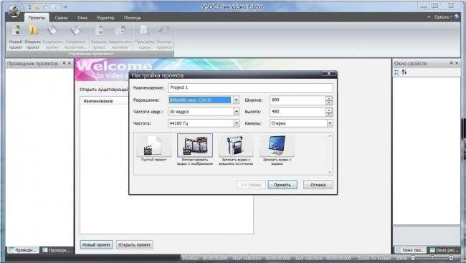
Task: Click the Высота height field showing 480
Action: pyautogui.click(x=298, y=112)
